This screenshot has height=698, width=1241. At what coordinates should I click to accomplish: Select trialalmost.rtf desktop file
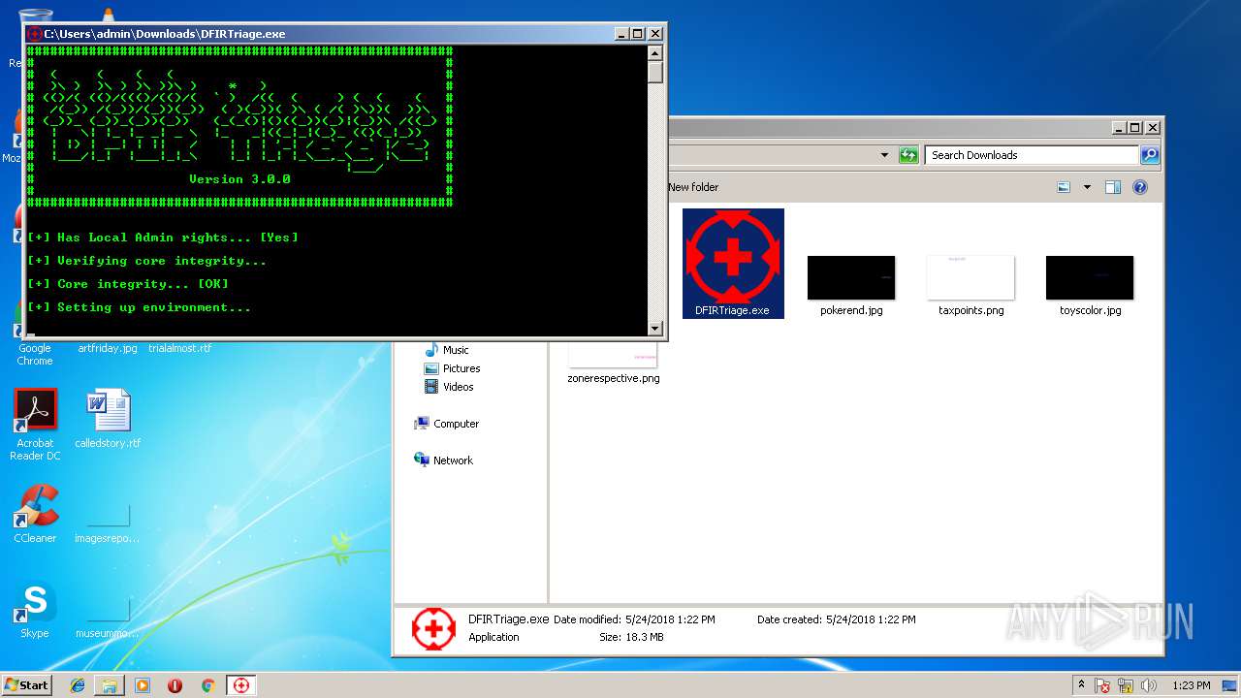point(179,348)
